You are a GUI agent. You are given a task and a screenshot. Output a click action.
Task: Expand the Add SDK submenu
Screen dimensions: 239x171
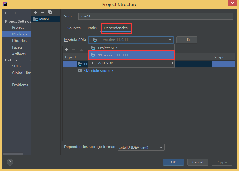point(131,63)
